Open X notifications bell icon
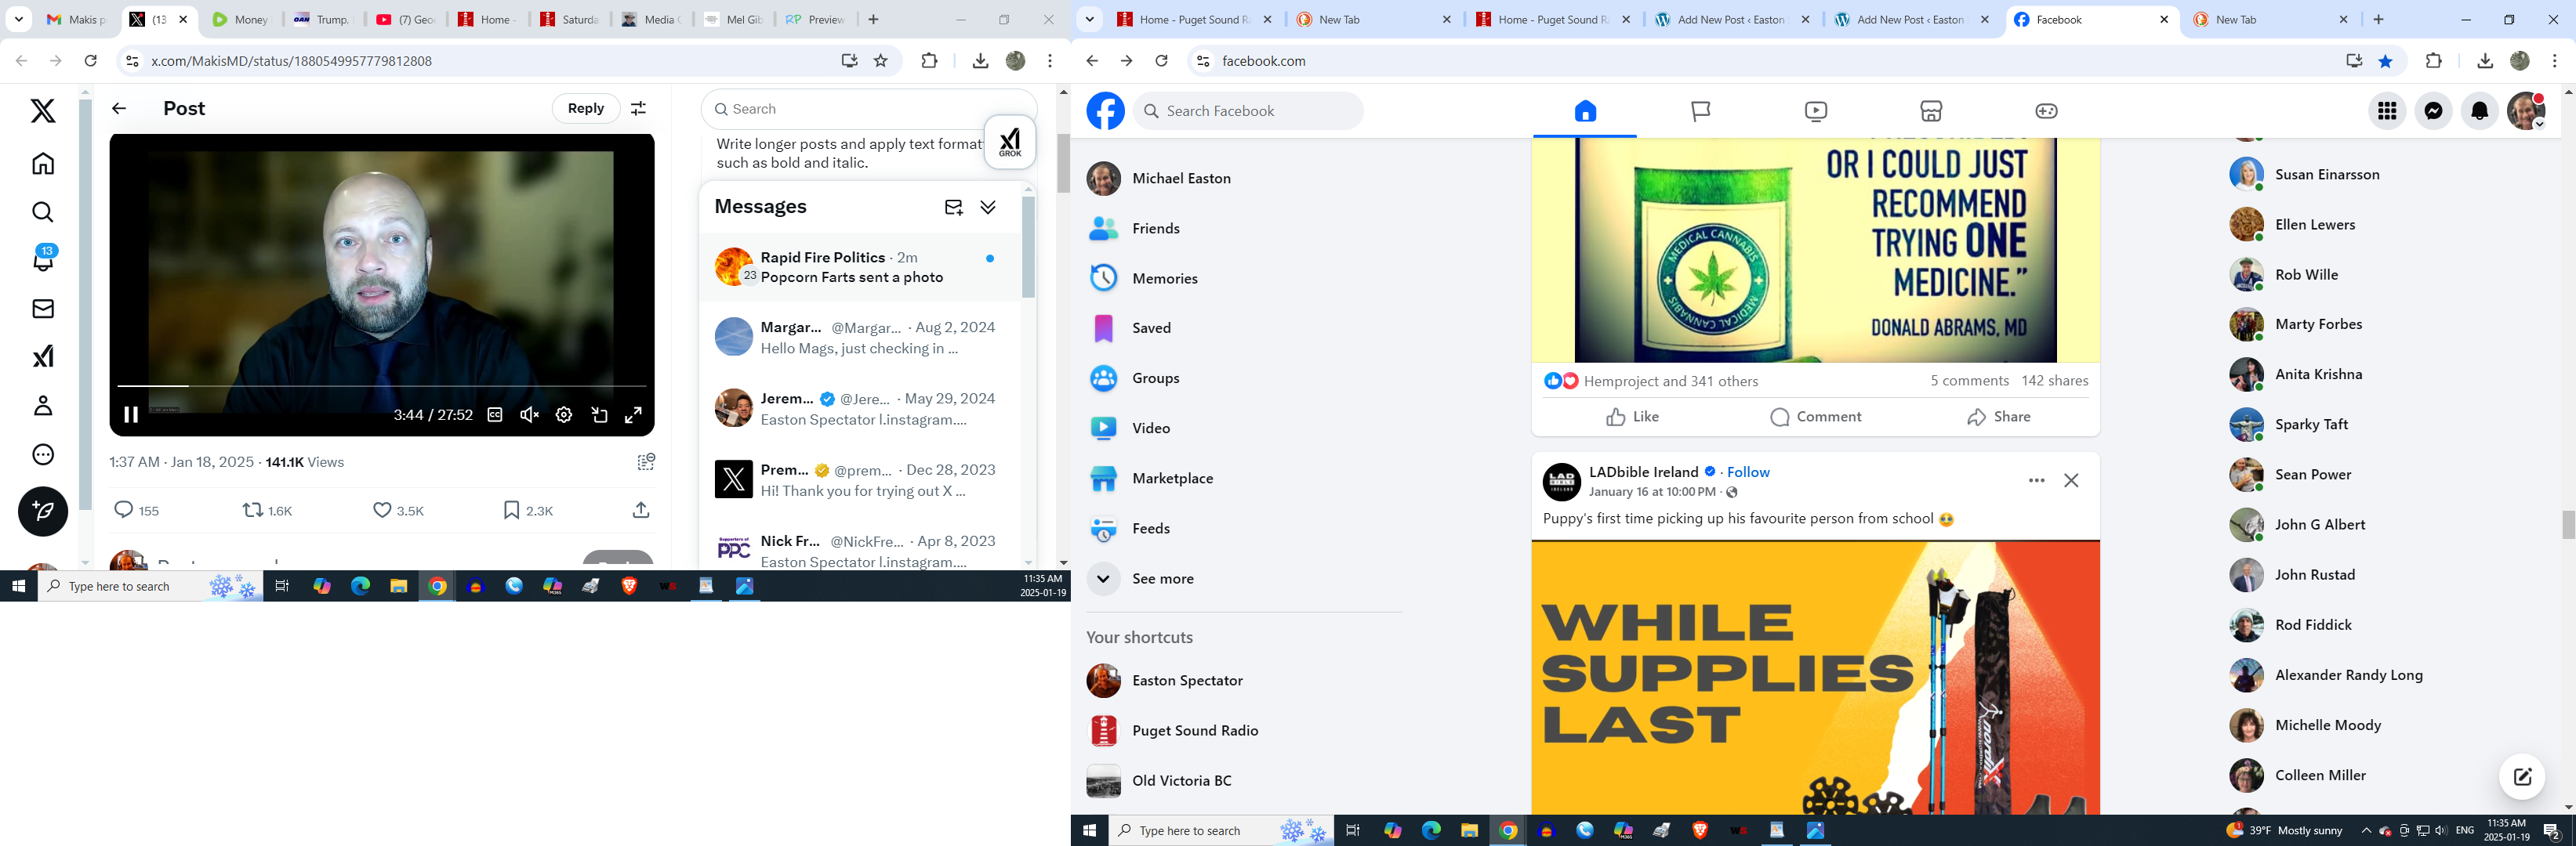Screen dimensions: 2576x846 tap(43, 260)
